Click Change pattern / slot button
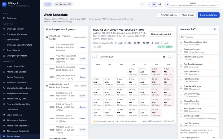Screen dimensions: 223x139 tap(161, 34)
